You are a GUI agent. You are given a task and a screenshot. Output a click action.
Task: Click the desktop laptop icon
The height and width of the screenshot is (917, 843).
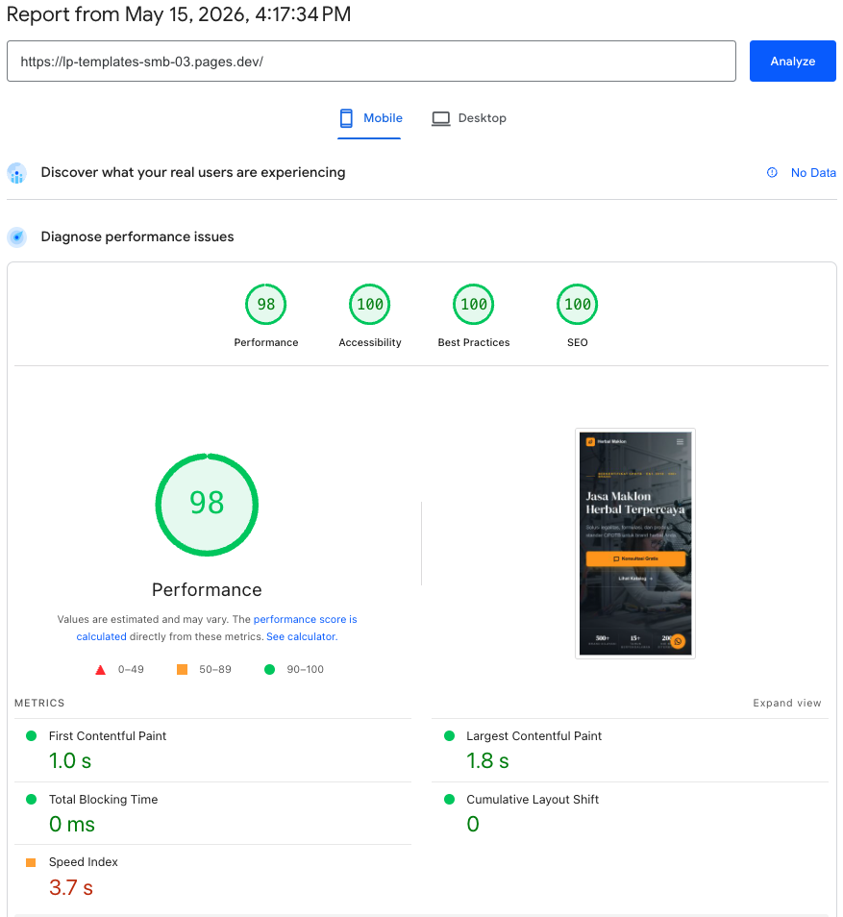pyautogui.click(x=440, y=119)
